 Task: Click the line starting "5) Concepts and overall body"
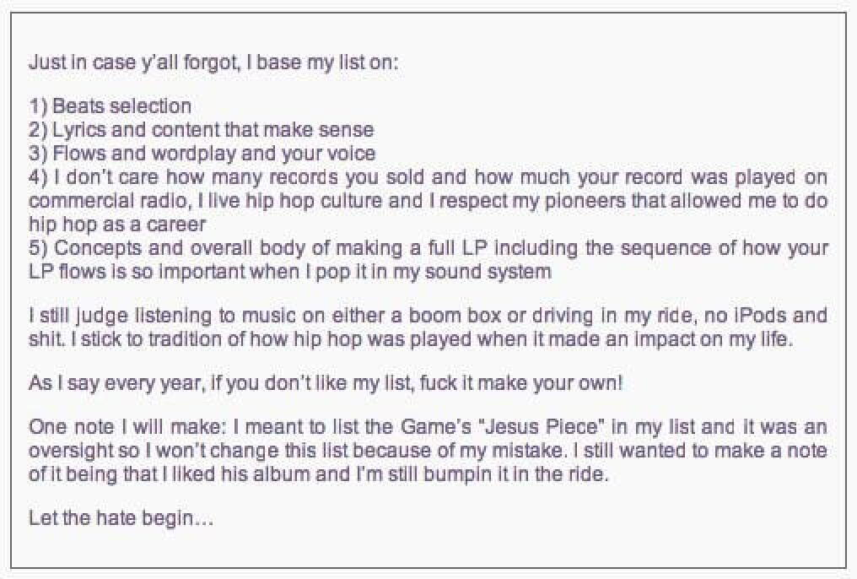click(x=428, y=249)
